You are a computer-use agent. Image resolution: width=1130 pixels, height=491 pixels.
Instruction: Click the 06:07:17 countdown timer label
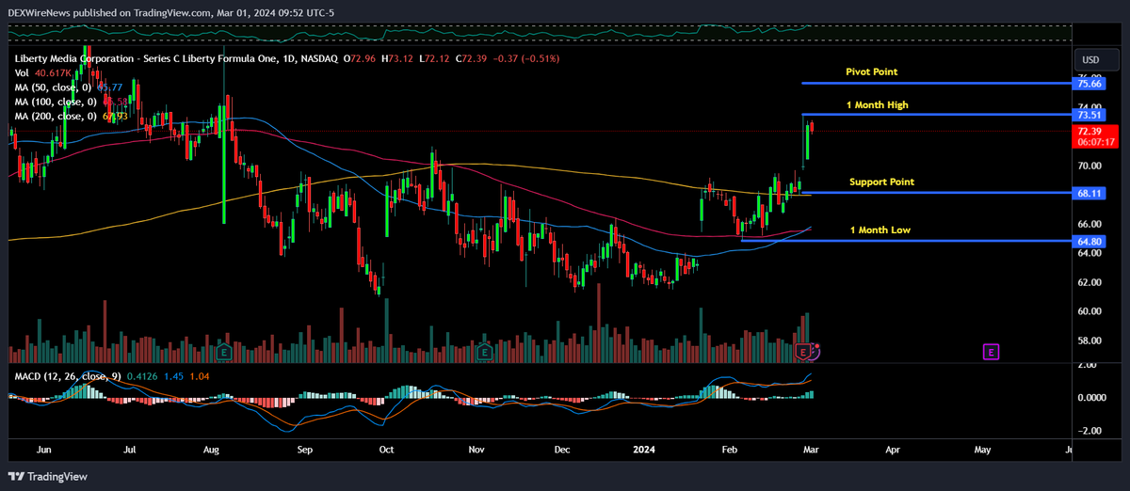[1097, 142]
